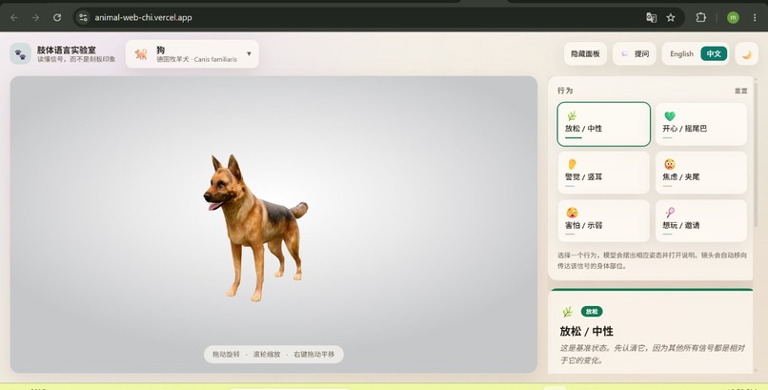The width and height of the screenshot is (768, 390).
Task: Open the browser extensions puzzle icon
Action: pos(701,17)
